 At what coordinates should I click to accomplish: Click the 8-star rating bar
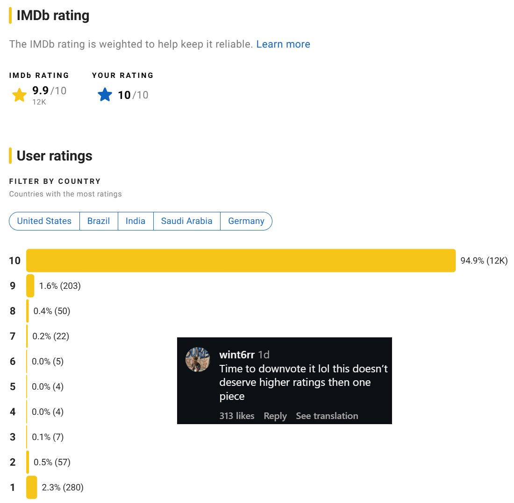pos(28,311)
